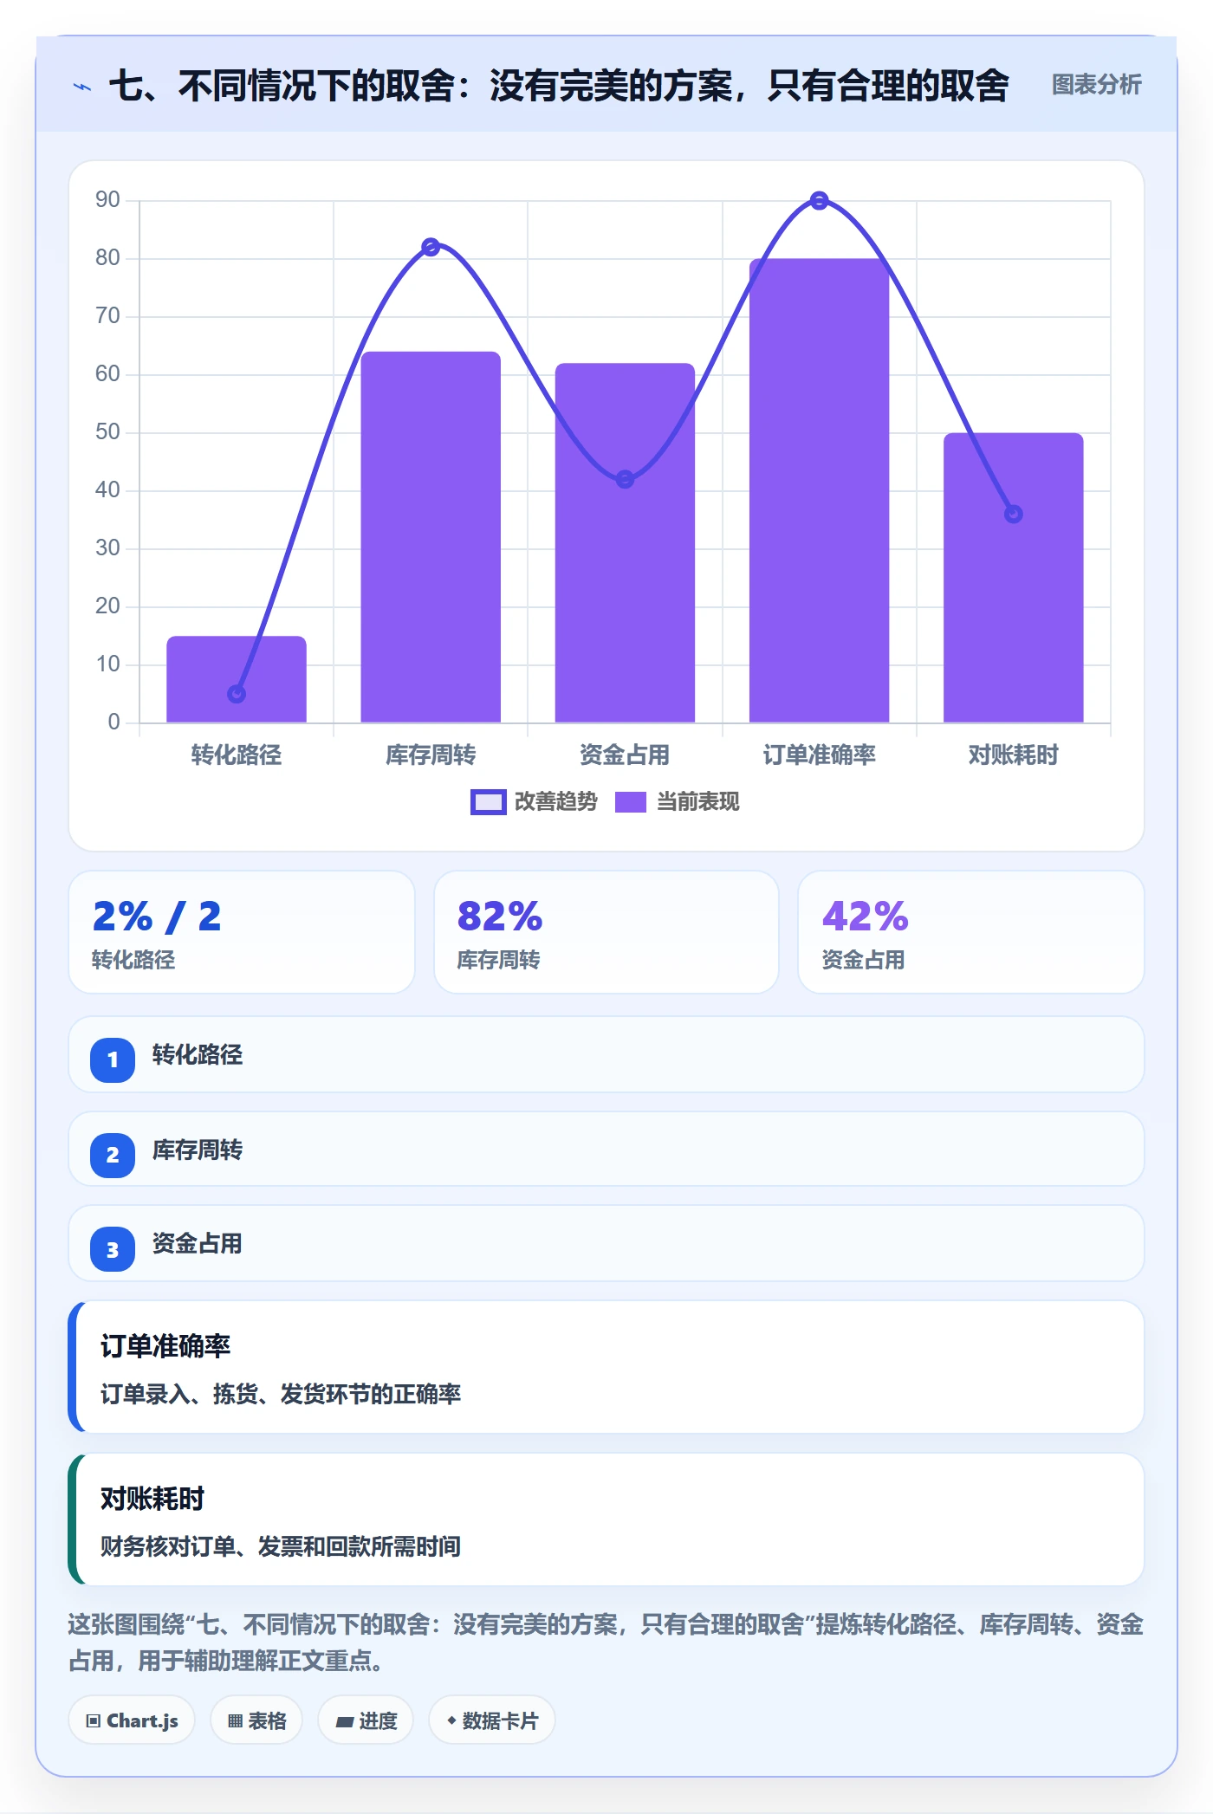Click the text 订单录入、拣货、发货环节的正确率

281,1394
